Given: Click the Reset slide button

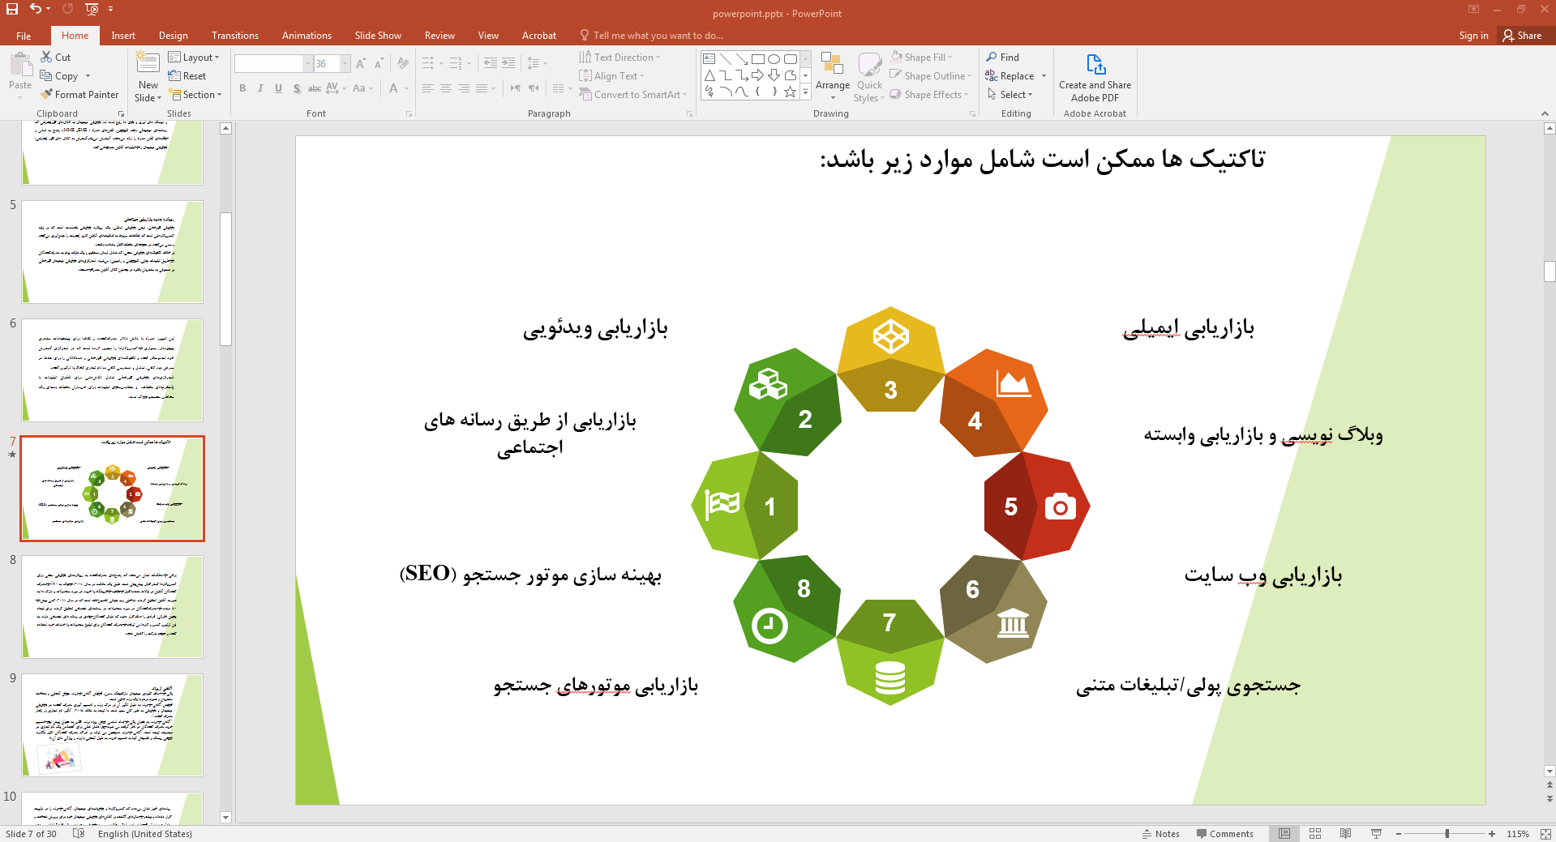Looking at the screenshot, I should pyautogui.click(x=187, y=75).
